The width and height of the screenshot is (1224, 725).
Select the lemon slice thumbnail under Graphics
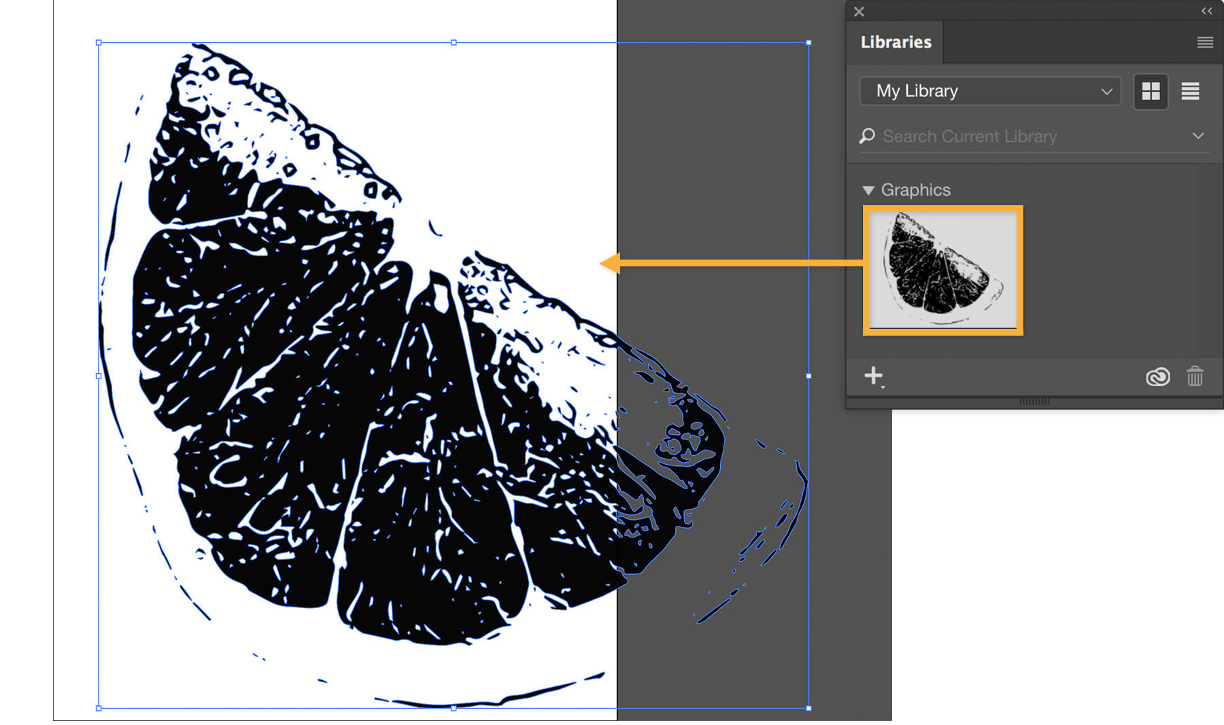[942, 270]
